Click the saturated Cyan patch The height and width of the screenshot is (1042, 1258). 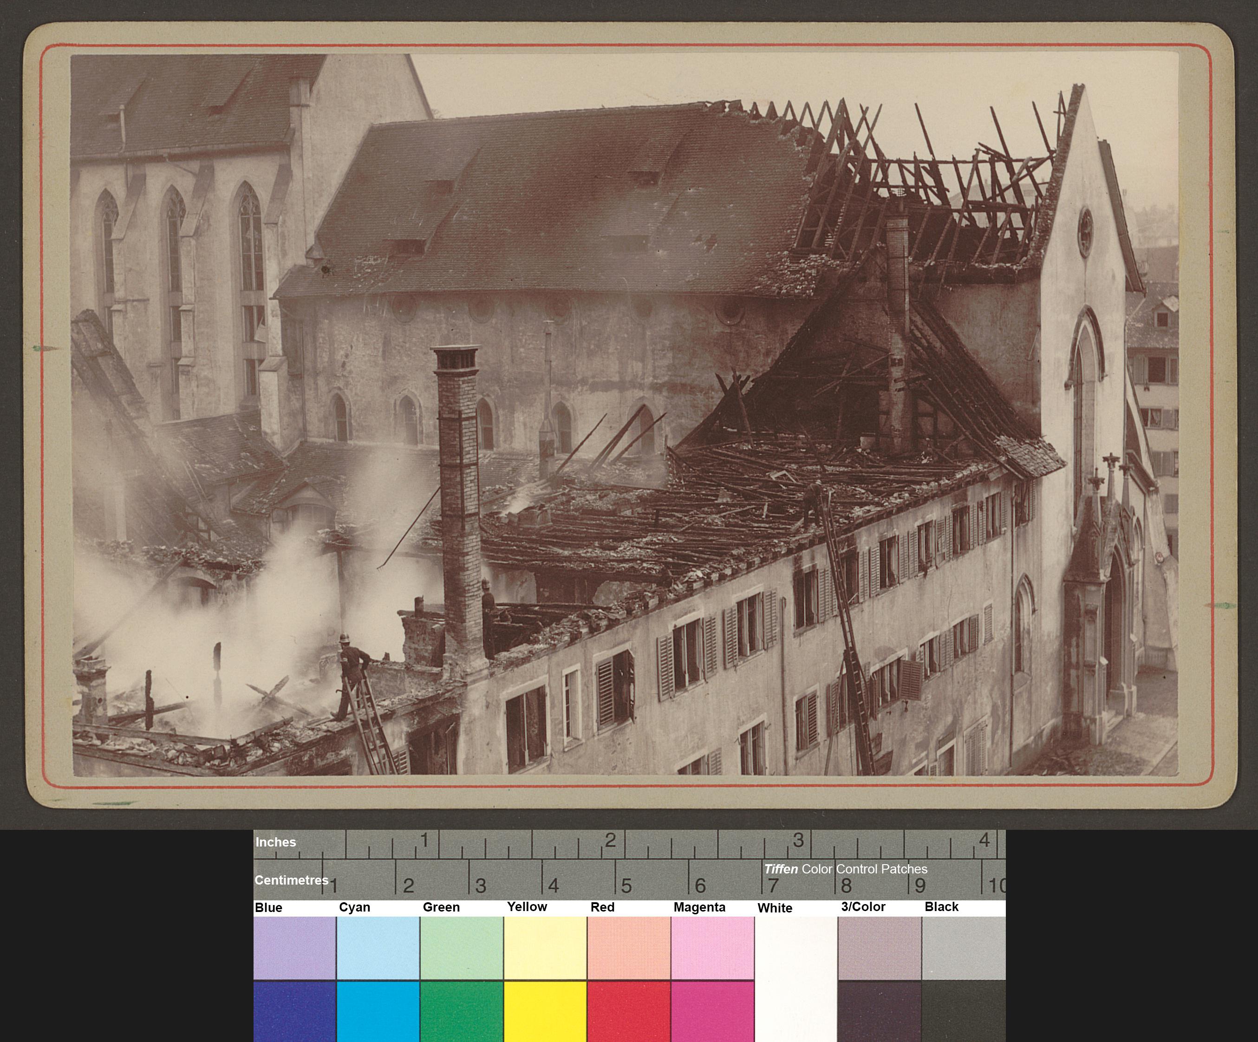(378, 1011)
